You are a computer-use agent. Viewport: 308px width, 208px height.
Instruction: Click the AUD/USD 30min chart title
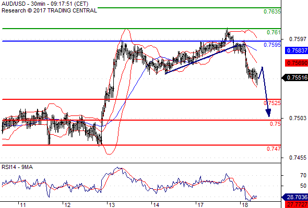point(45,4)
